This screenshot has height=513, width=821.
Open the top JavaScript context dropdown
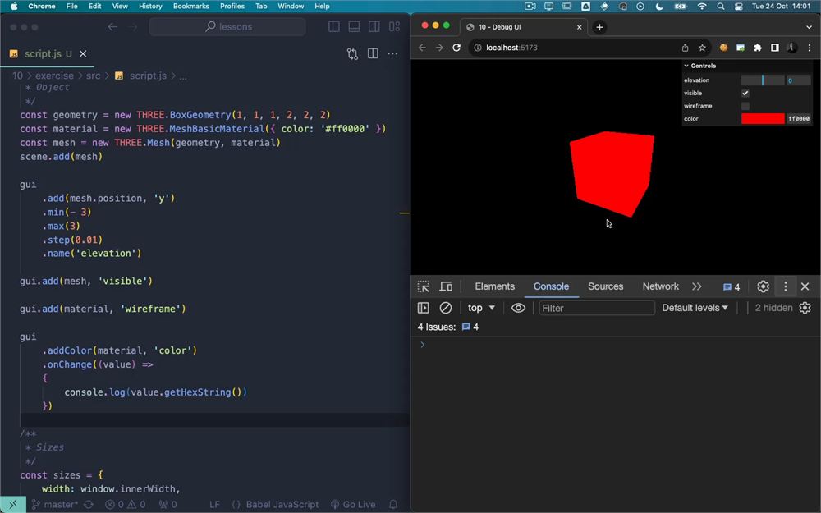pyautogui.click(x=481, y=308)
